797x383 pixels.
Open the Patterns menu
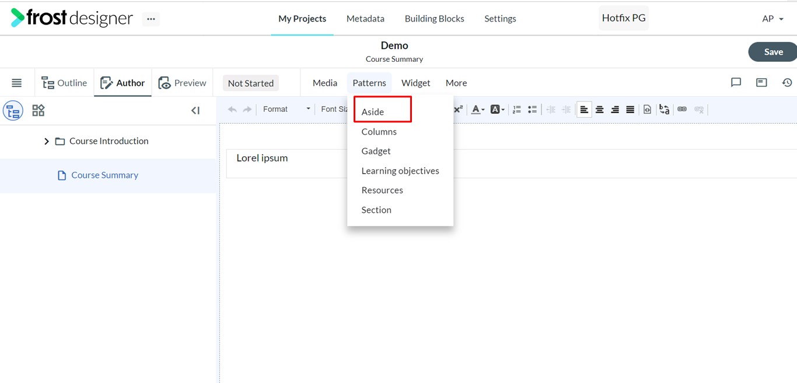click(369, 83)
